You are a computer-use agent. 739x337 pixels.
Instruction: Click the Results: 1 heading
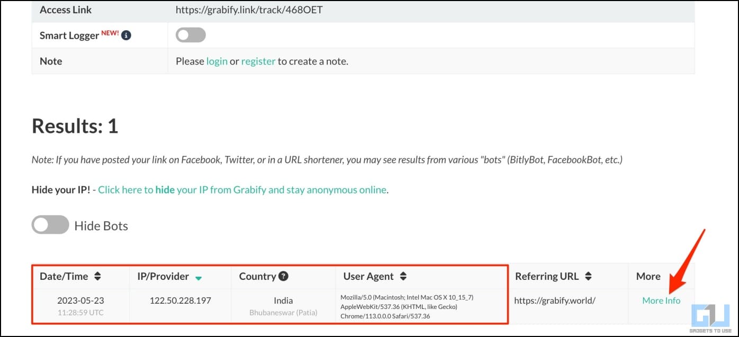coord(75,126)
